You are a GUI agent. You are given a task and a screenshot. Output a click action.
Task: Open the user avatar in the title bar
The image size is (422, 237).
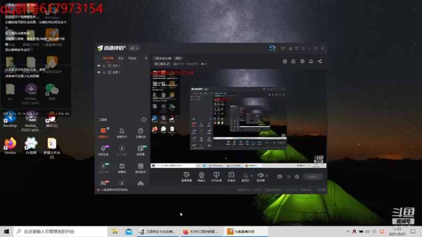272,48
